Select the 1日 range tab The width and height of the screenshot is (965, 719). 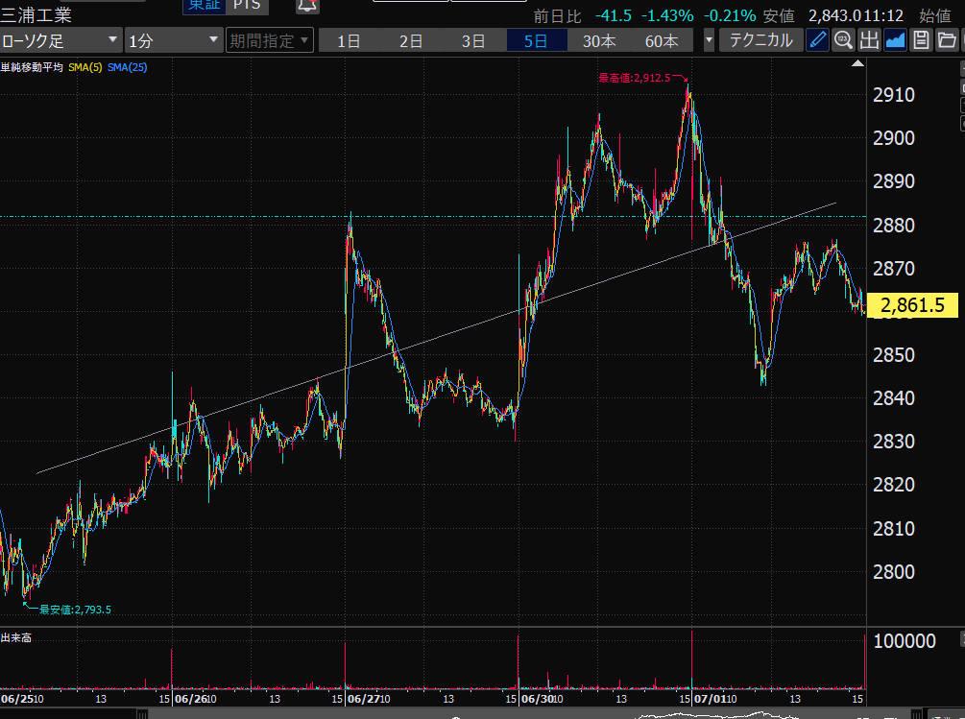pos(349,41)
